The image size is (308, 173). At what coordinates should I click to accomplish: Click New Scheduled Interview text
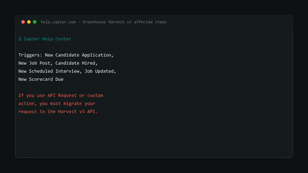tap(49, 71)
